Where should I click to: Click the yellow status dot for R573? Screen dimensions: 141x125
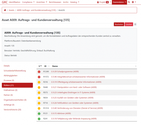tap(39, 93)
